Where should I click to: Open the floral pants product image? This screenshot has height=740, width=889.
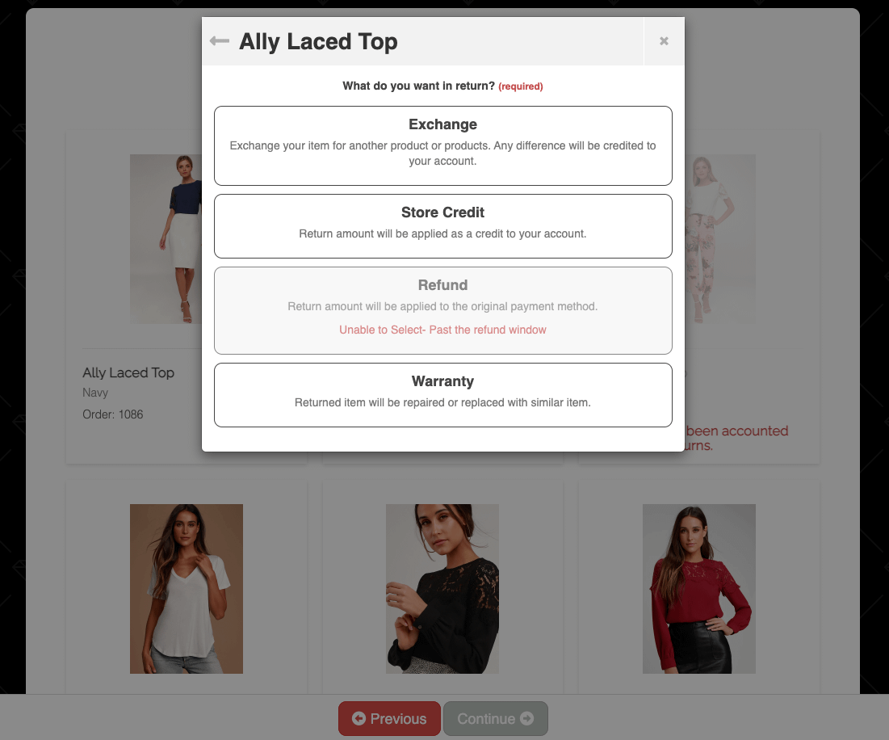tap(720, 239)
